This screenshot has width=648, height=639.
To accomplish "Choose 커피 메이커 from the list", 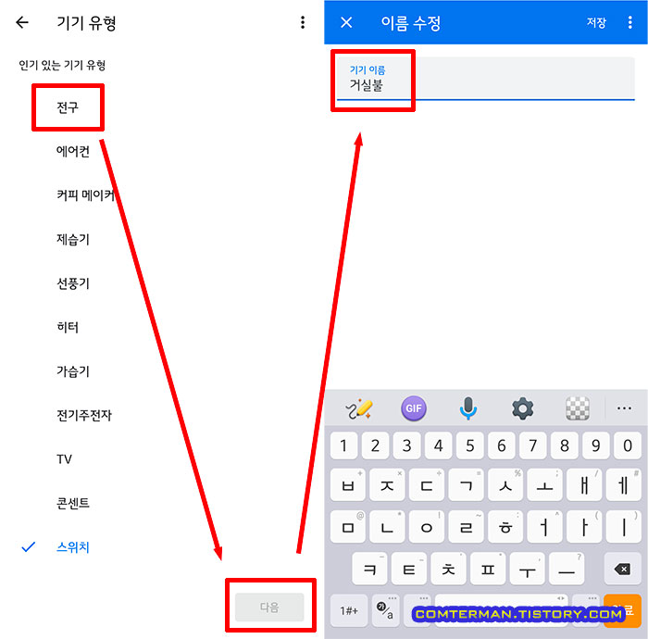I will pyautogui.click(x=85, y=195).
